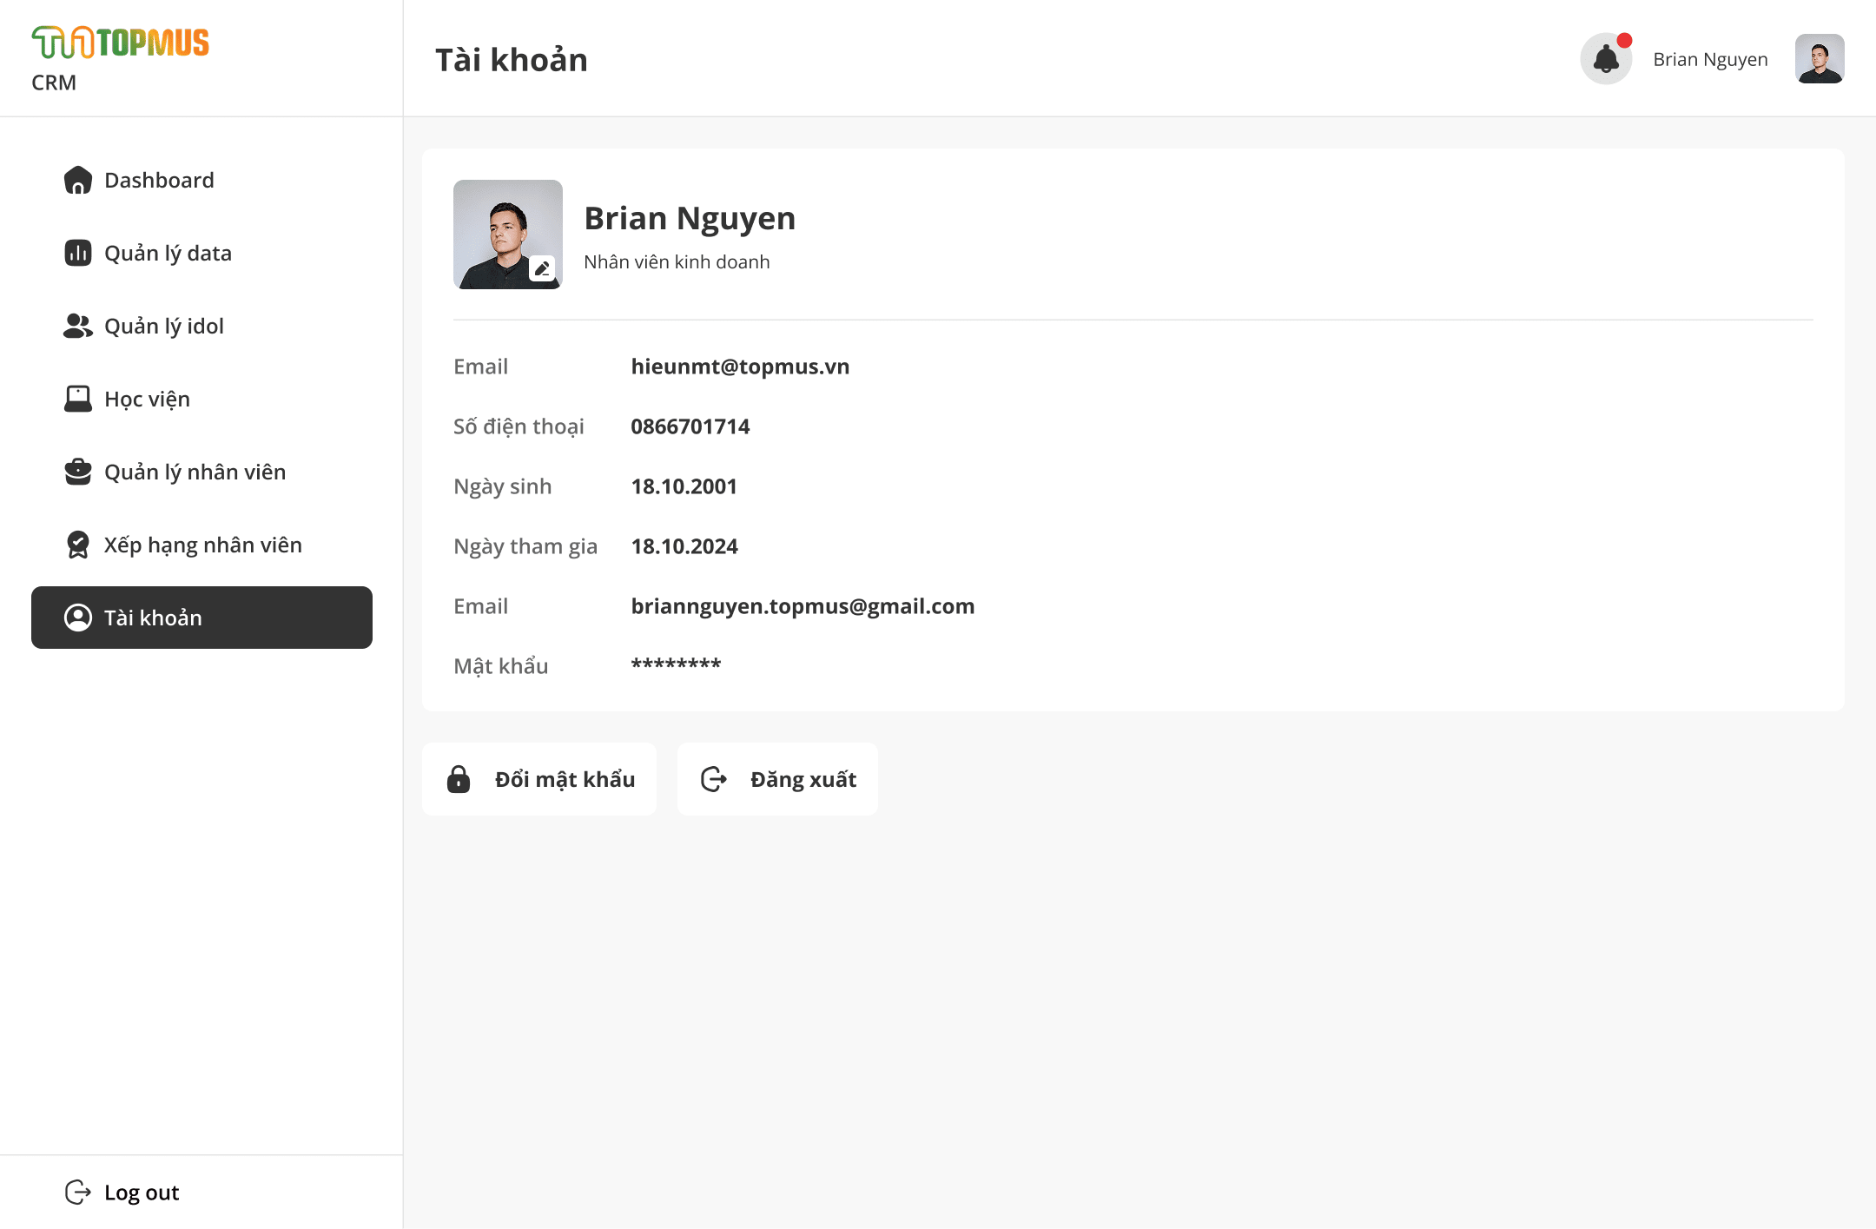Click the Brian Nguyen profile photo

point(508,235)
